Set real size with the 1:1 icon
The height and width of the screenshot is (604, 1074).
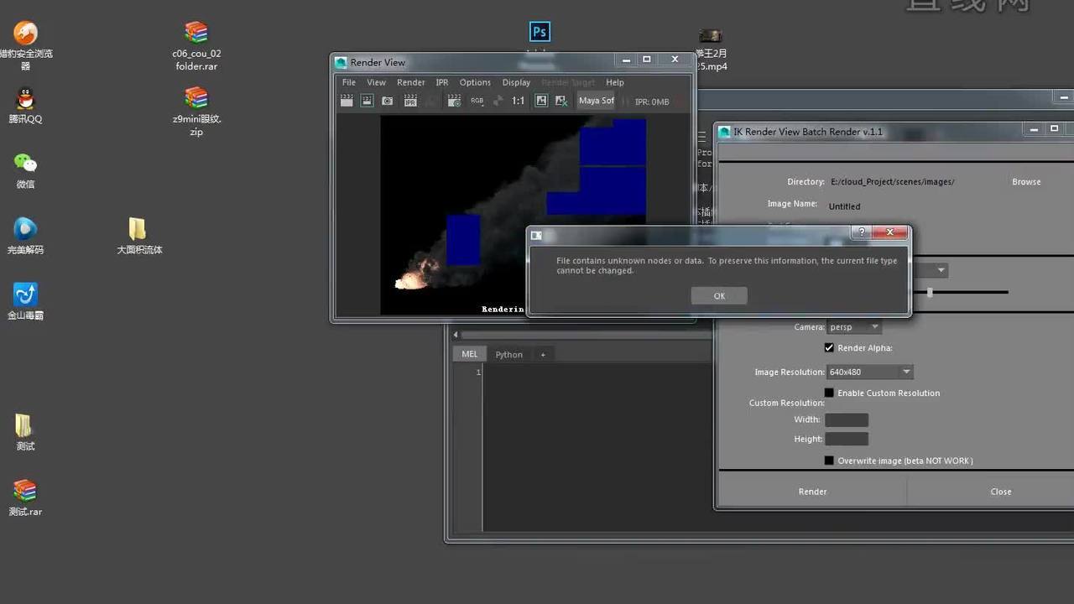pos(518,101)
